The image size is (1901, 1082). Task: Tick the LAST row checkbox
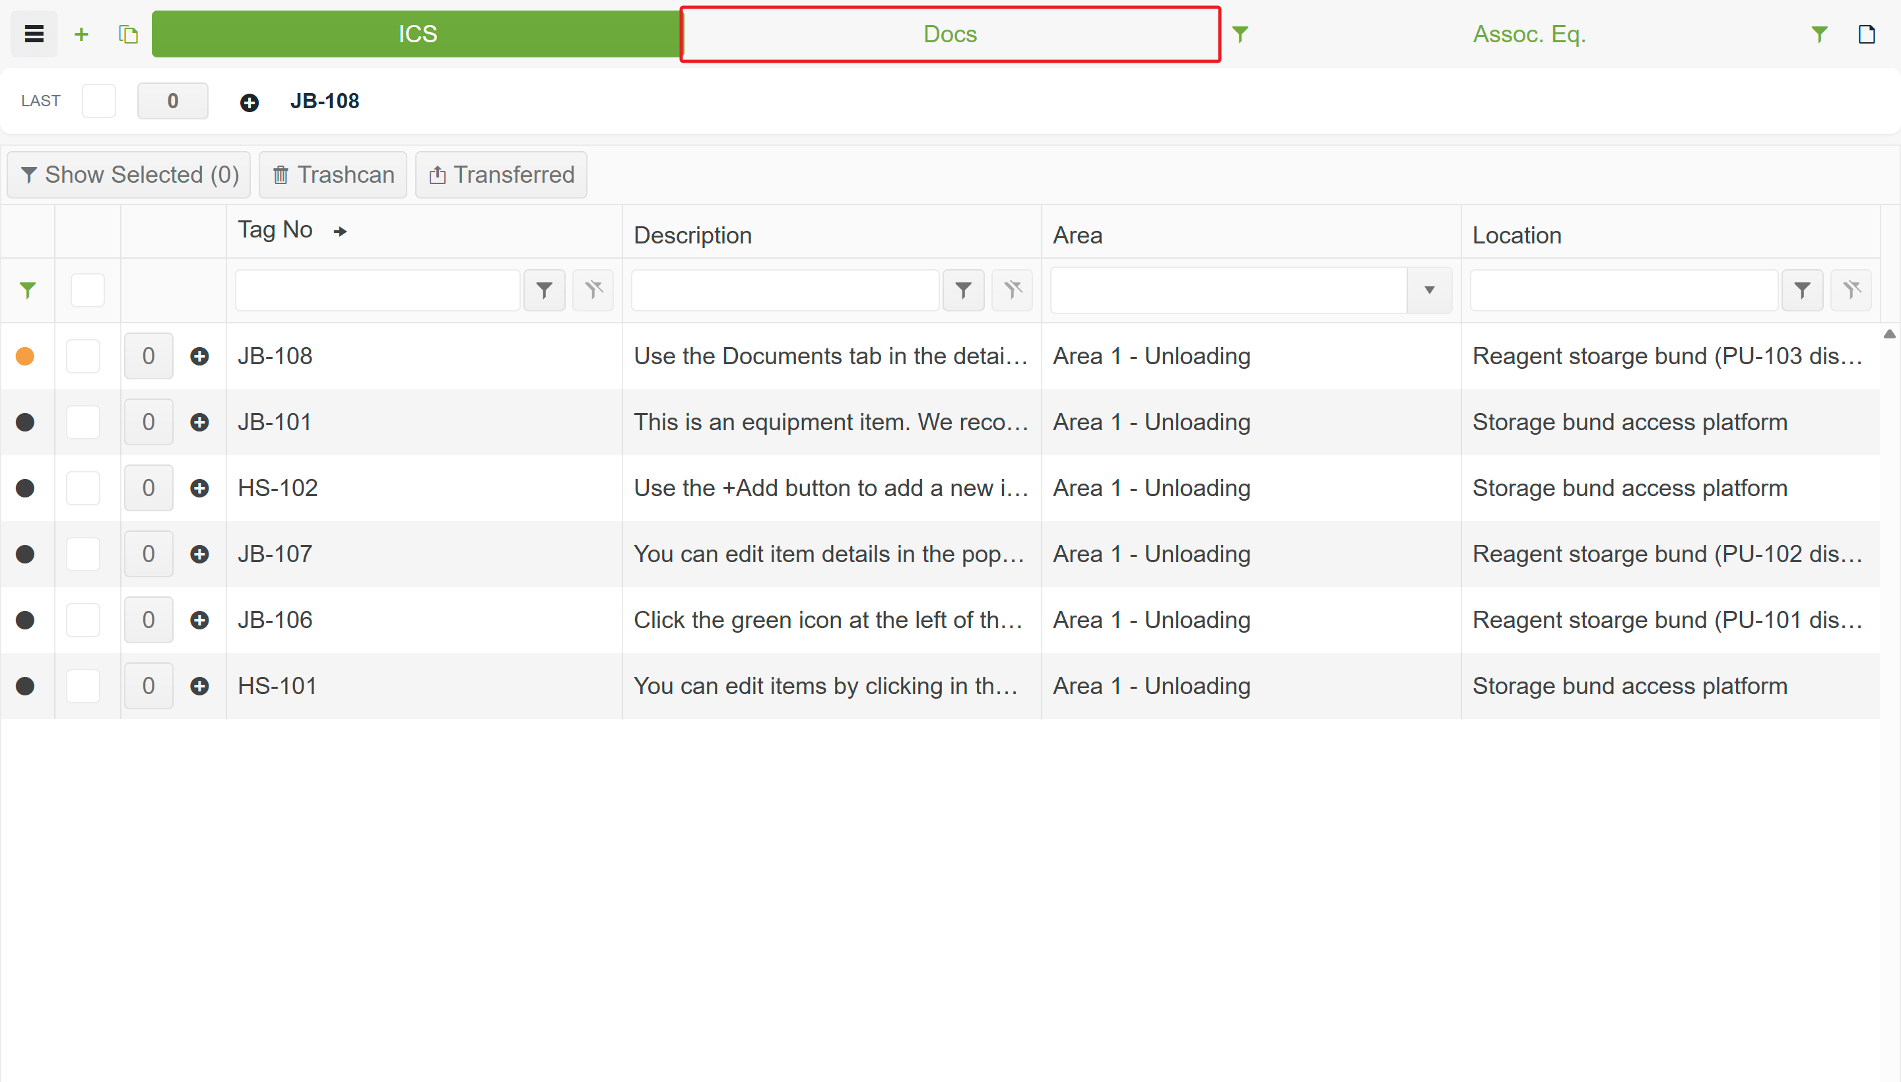click(x=99, y=101)
